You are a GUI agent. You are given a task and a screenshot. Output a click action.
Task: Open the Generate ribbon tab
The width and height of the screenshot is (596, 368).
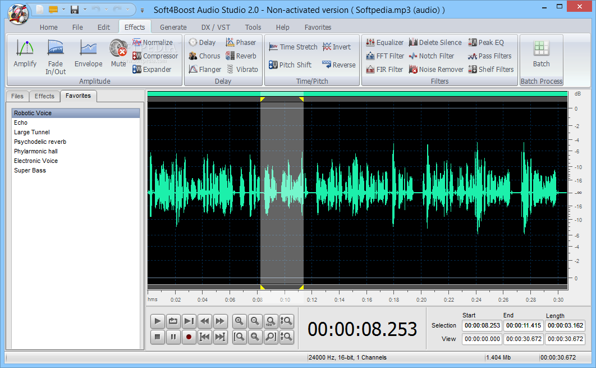coord(173,28)
